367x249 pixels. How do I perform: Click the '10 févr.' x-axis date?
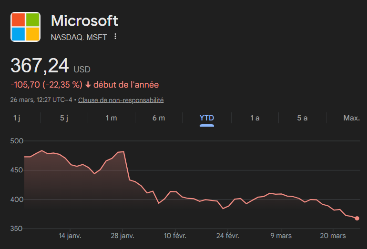pyautogui.click(x=175, y=236)
